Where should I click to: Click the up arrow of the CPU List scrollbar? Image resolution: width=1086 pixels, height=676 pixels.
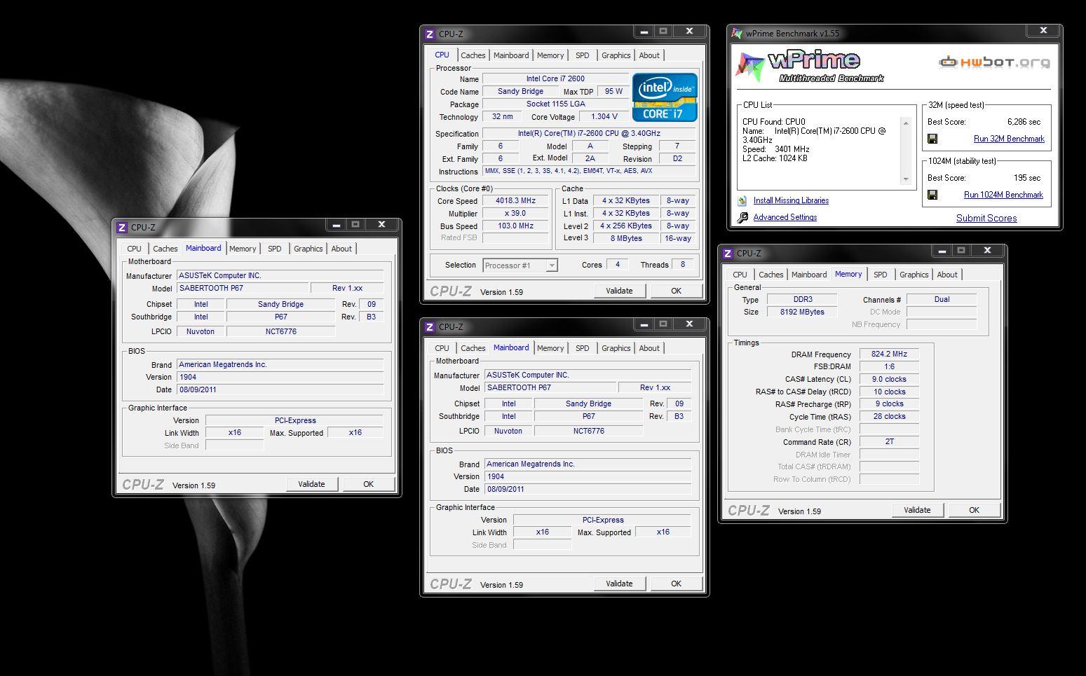906,123
